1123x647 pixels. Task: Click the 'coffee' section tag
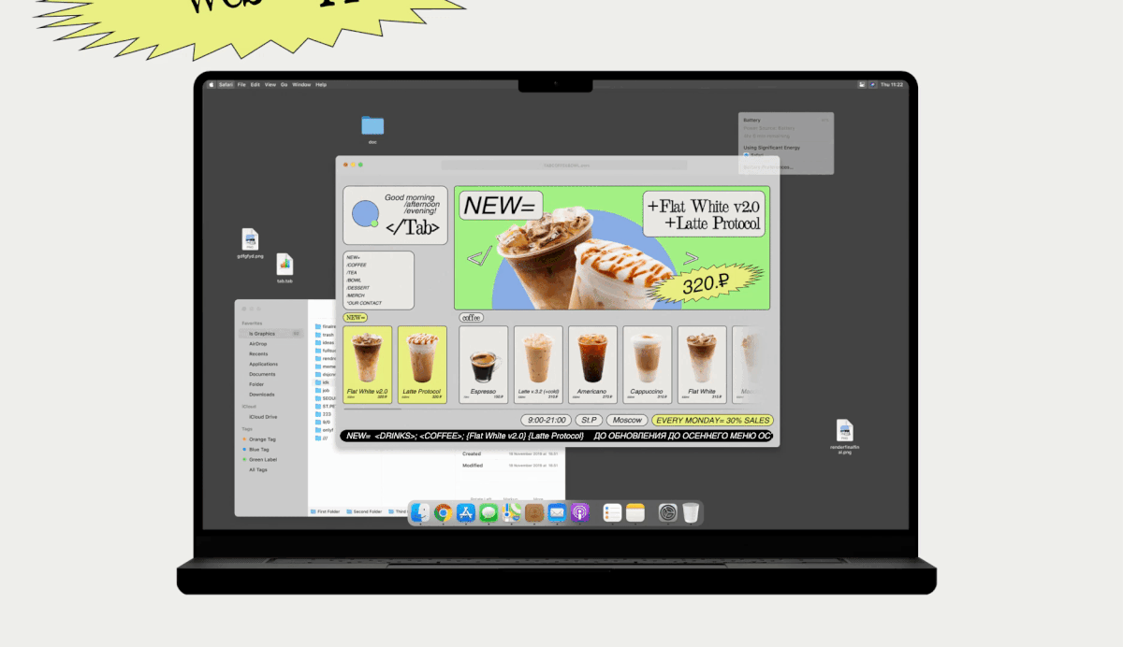(472, 318)
